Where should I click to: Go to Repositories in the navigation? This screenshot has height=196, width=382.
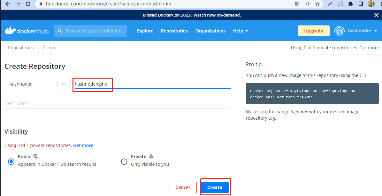click(x=174, y=31)
